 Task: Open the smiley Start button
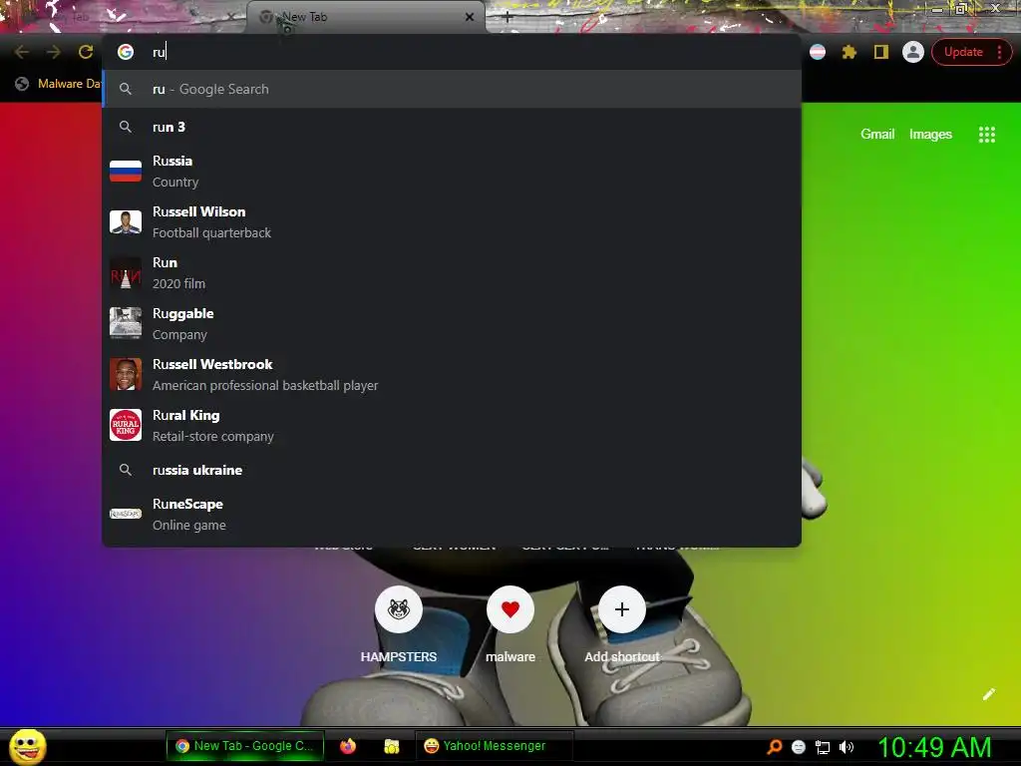point(28,746)
